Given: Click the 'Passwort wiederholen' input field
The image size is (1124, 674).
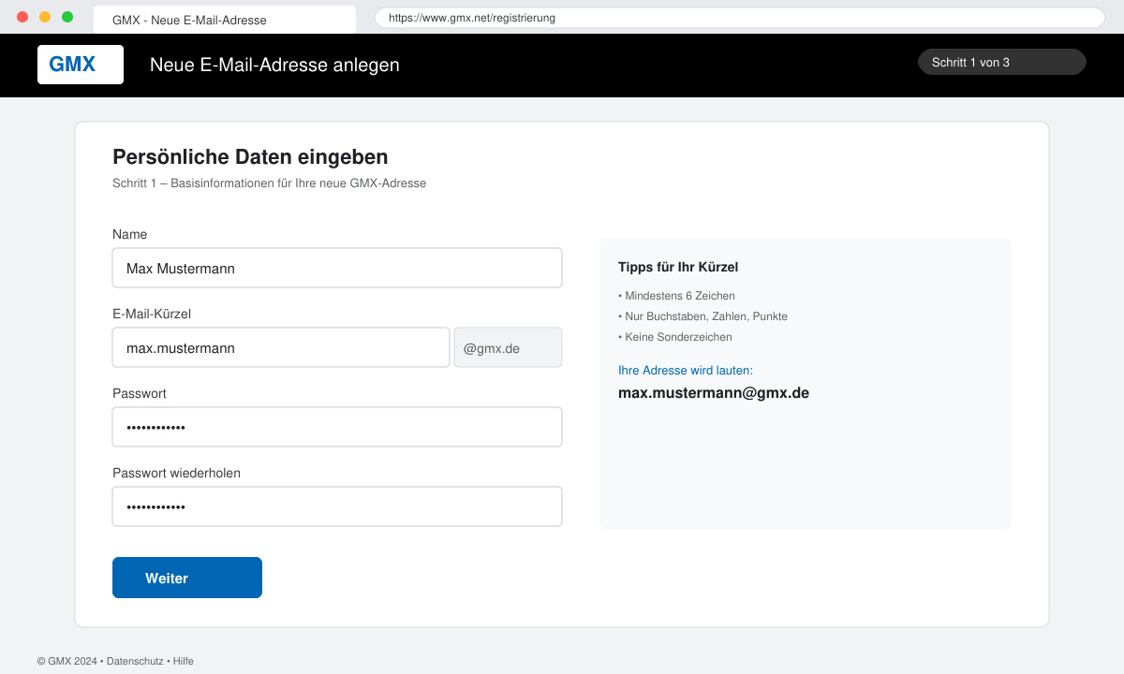Looking at the screenshot, I should [337, 506].
